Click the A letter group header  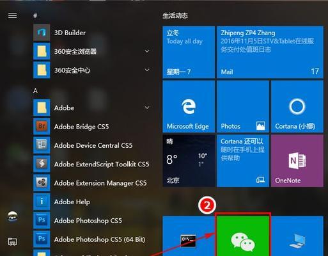coord(35,91)
